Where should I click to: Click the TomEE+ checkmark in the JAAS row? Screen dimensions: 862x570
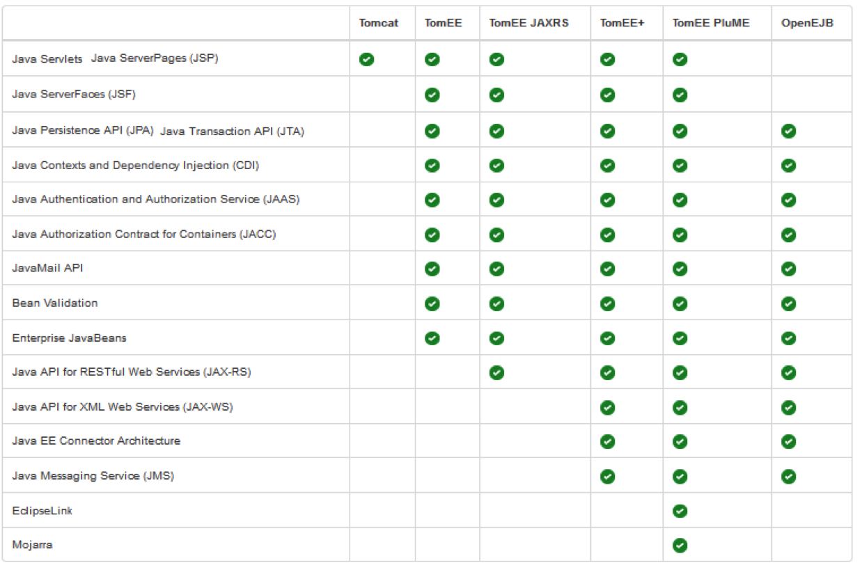(608, 200)
